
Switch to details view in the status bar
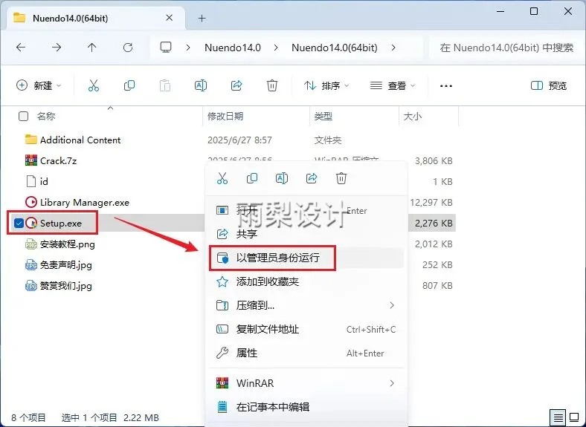click(558, 417)
